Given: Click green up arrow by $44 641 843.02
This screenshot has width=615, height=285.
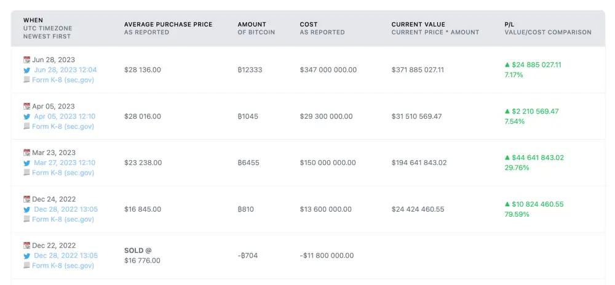Looking at the screenshot, I should point(507,158).
